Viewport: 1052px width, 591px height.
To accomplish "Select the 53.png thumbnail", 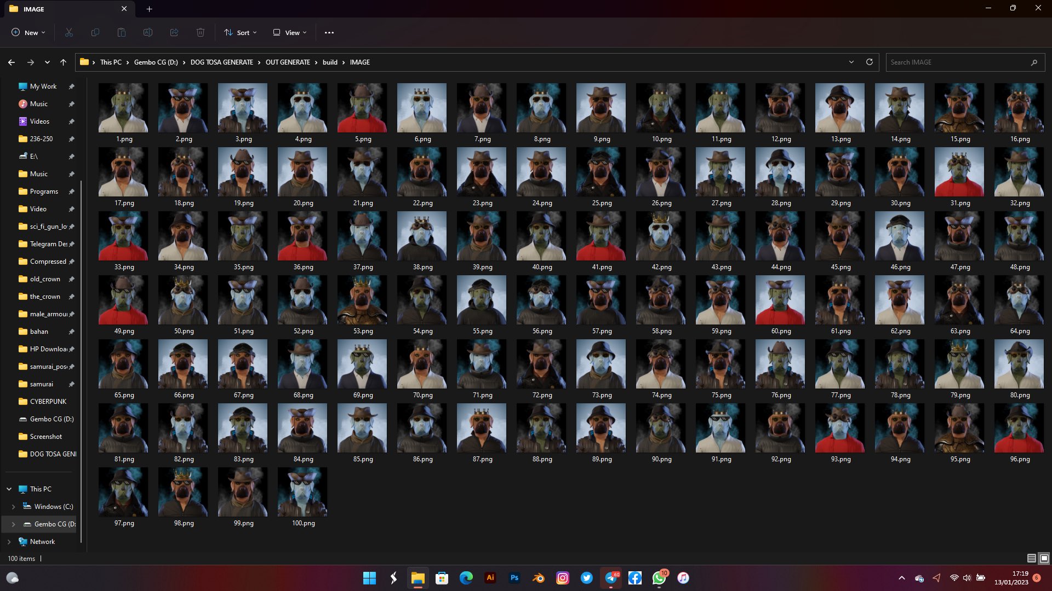I will [362, 300].
